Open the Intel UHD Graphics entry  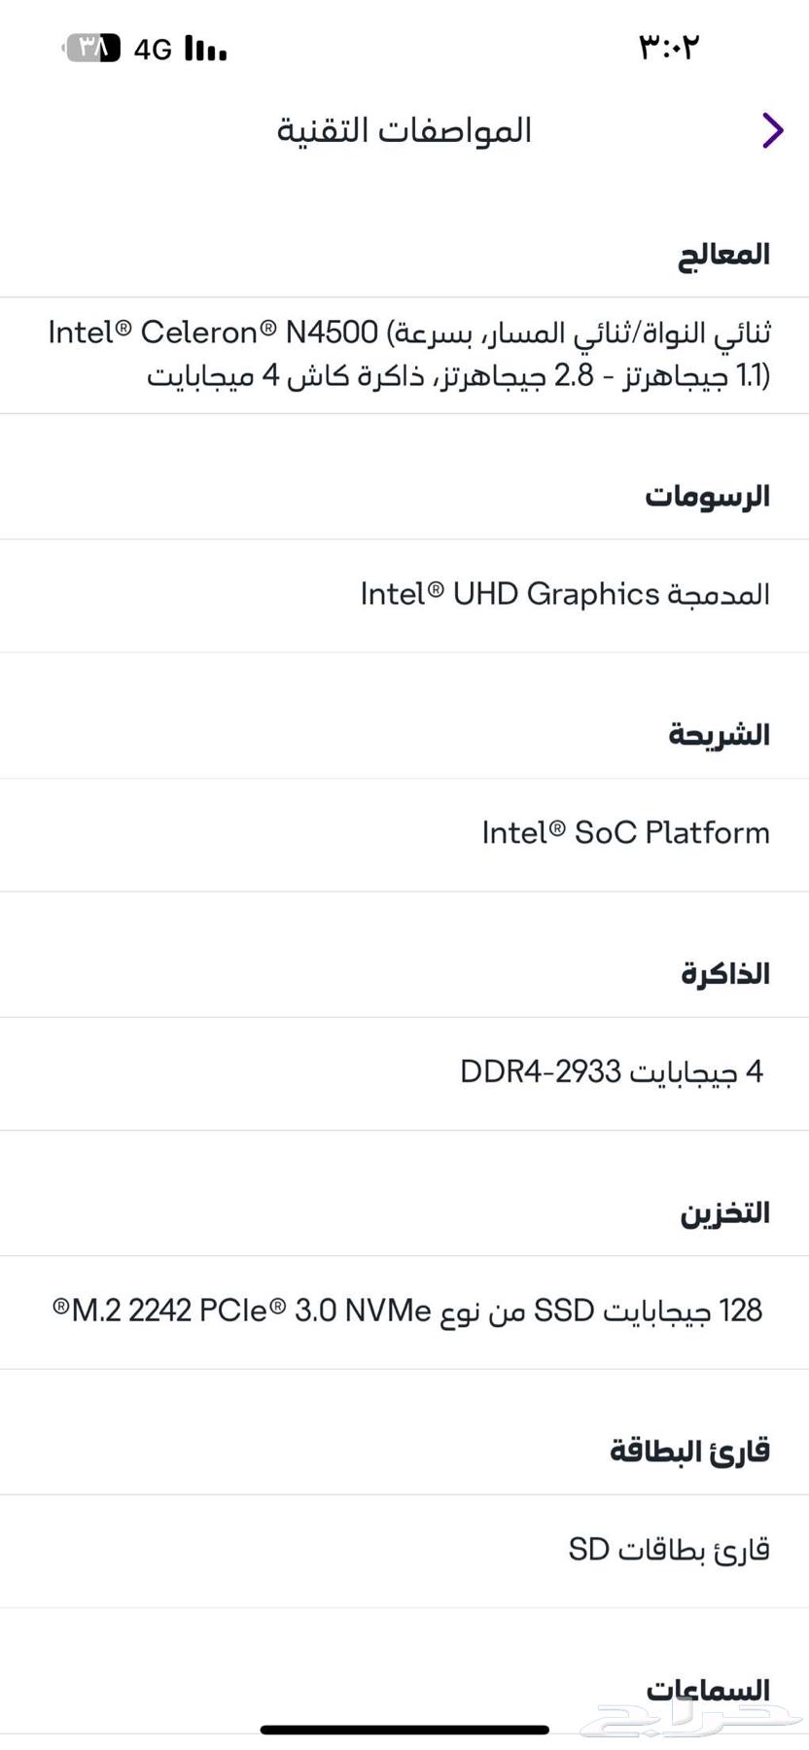click(x=564, y=594)
